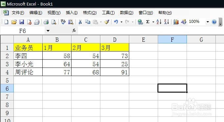This screenshot has width=224, height=122.
Task: Select the cell with value 68
Action: click(86, 72)
